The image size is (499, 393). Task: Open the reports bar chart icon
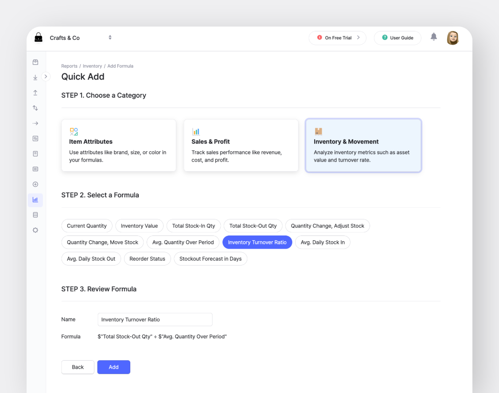pyautogui.click(x=35, y=200)
